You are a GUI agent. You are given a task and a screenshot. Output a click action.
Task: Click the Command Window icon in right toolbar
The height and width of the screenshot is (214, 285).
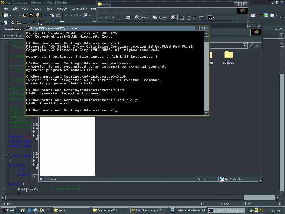[272, 16]
